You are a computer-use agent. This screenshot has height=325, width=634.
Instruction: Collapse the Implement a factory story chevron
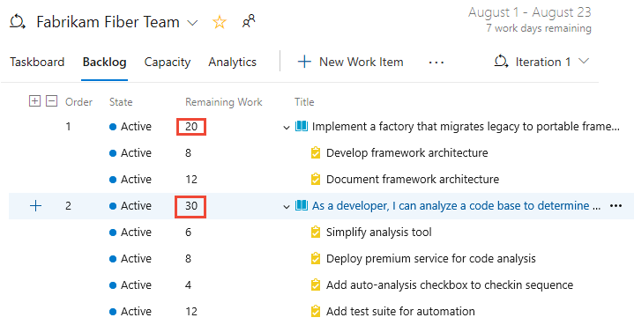click(287, 128)
